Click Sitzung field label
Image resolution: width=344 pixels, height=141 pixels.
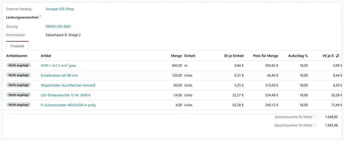[x=12, y=26]
